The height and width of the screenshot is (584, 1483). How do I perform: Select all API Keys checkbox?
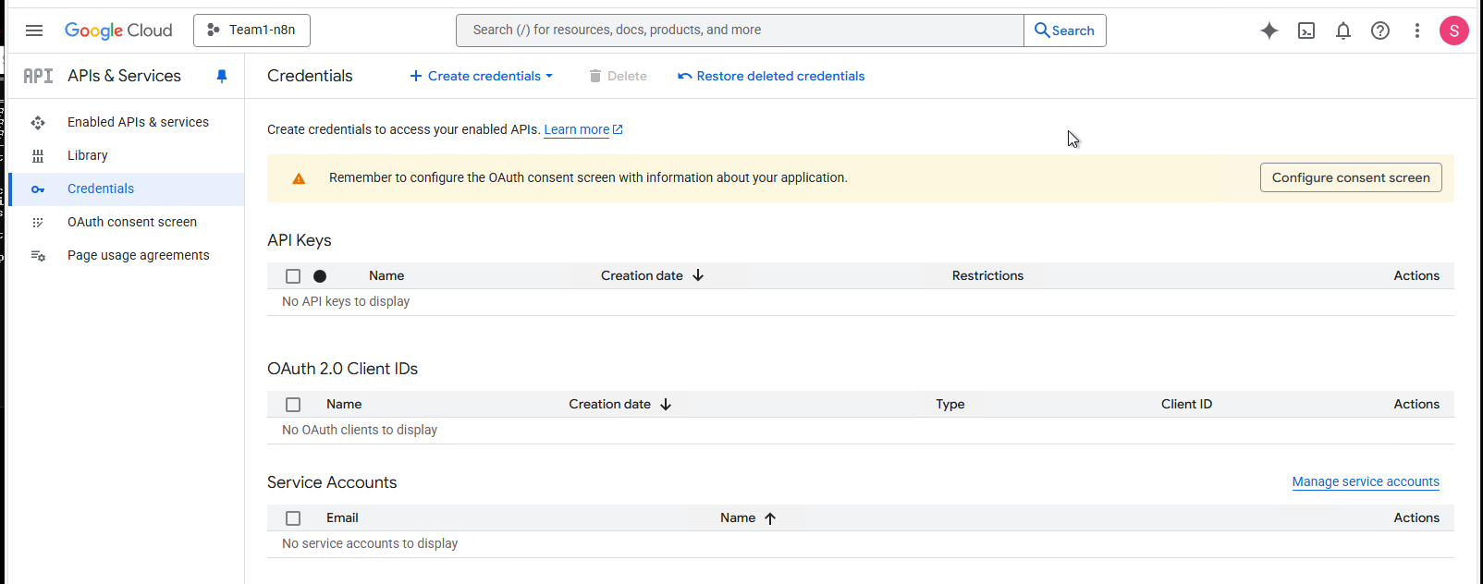[293, 276]
